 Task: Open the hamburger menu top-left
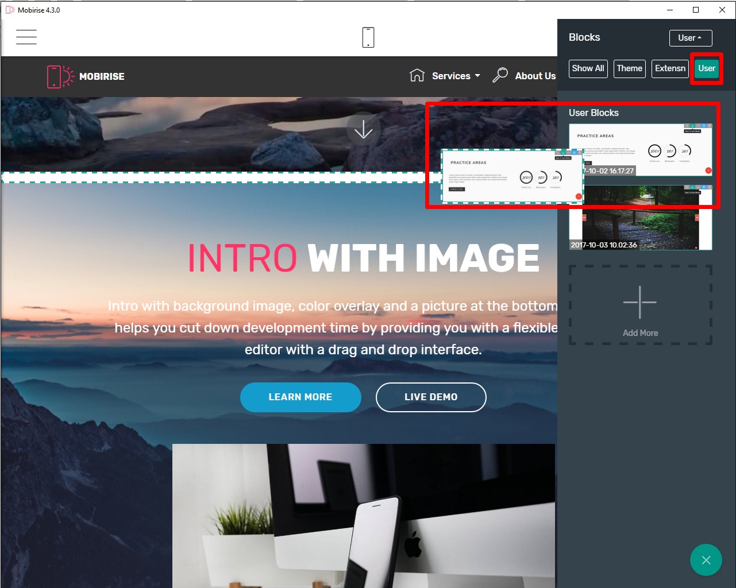click(26, 36)
